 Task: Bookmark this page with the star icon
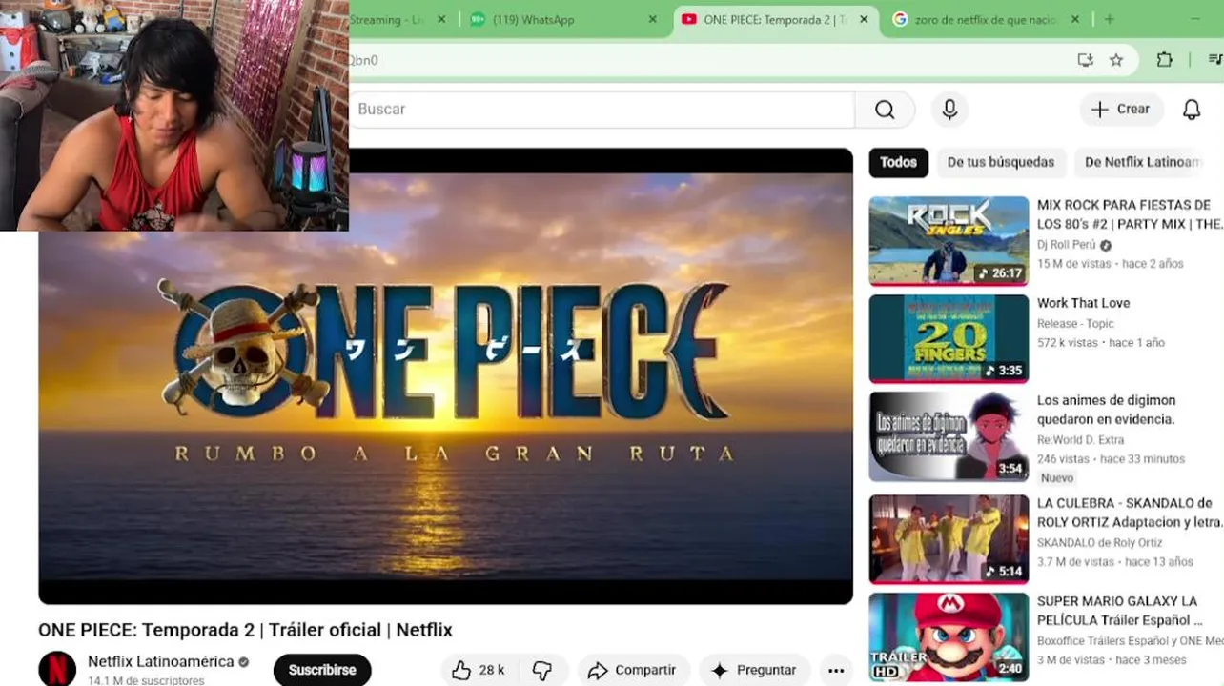tap(1116, 60)
